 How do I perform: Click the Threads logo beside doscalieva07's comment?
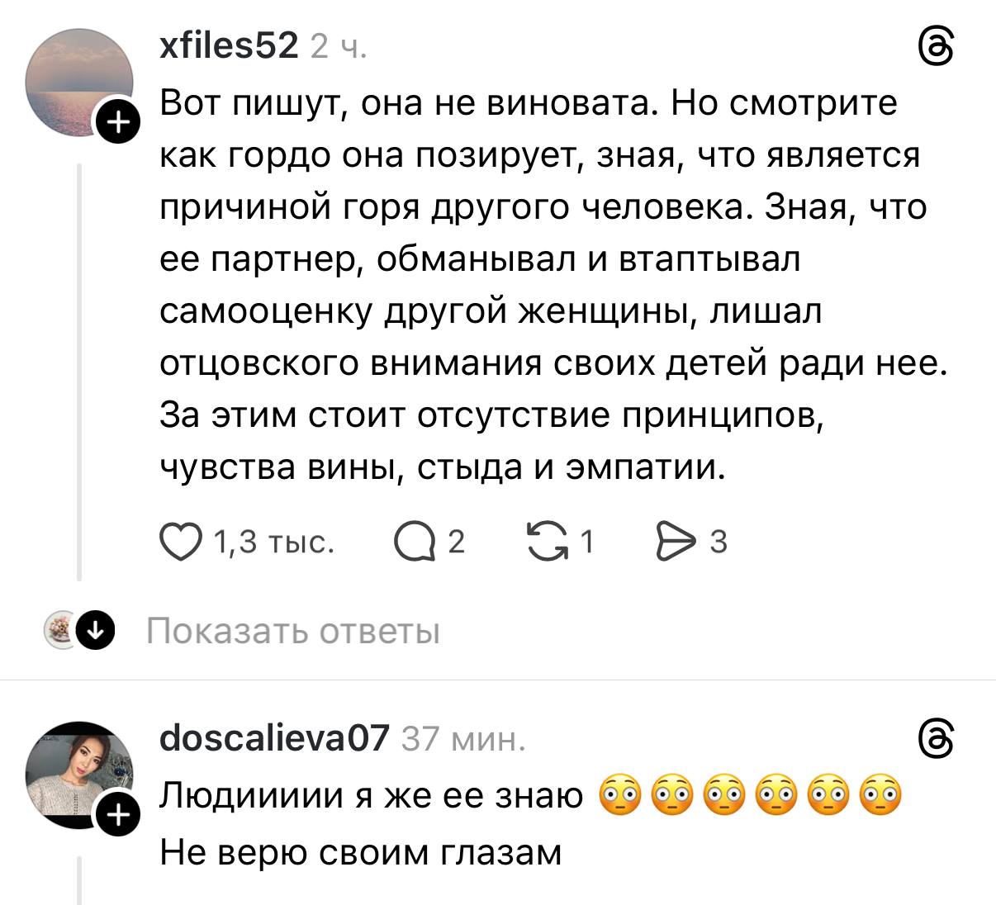[x=937, y=737]
